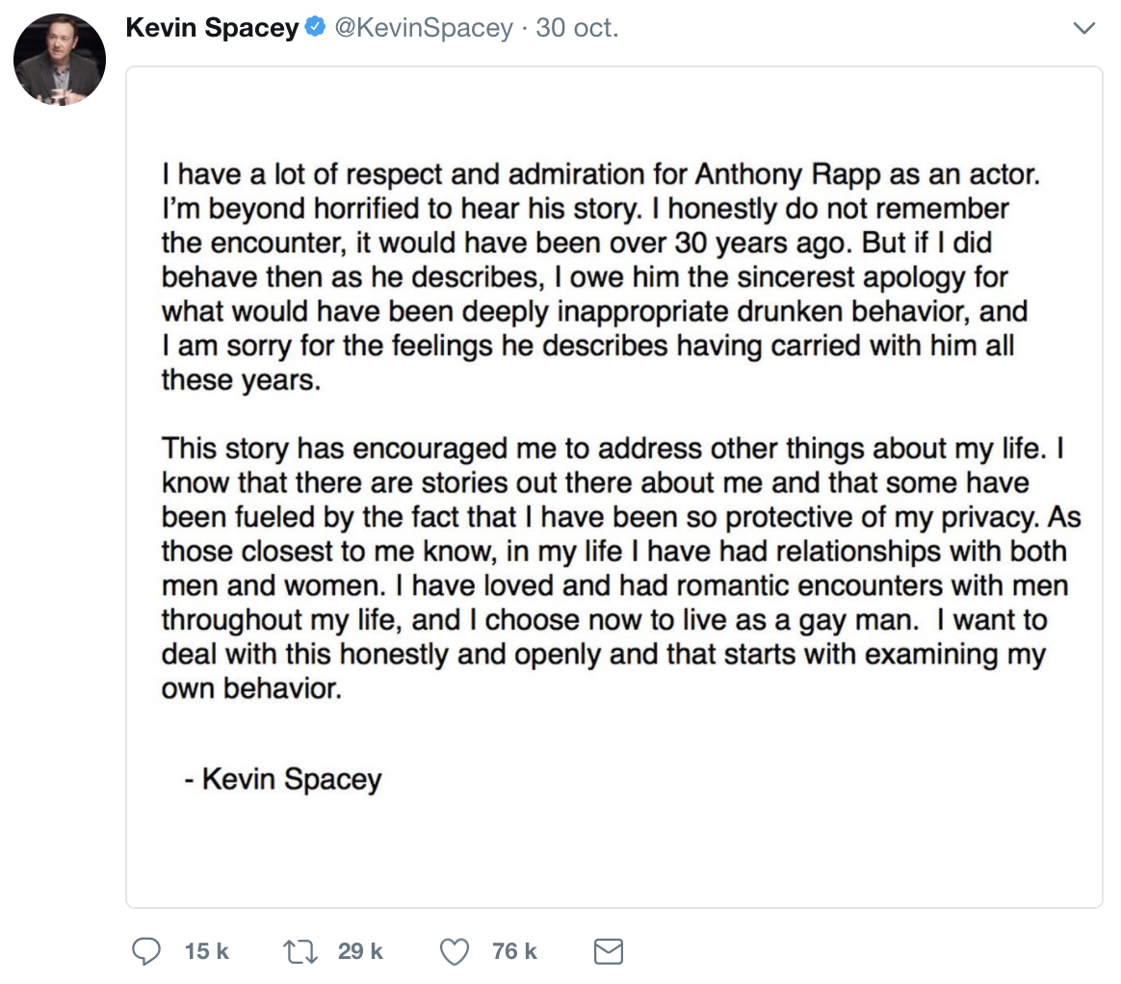Expand the tweet options chevron
Image resolution: width=1121 pixels, height=984 pixels.
(x=1083, y=30)
